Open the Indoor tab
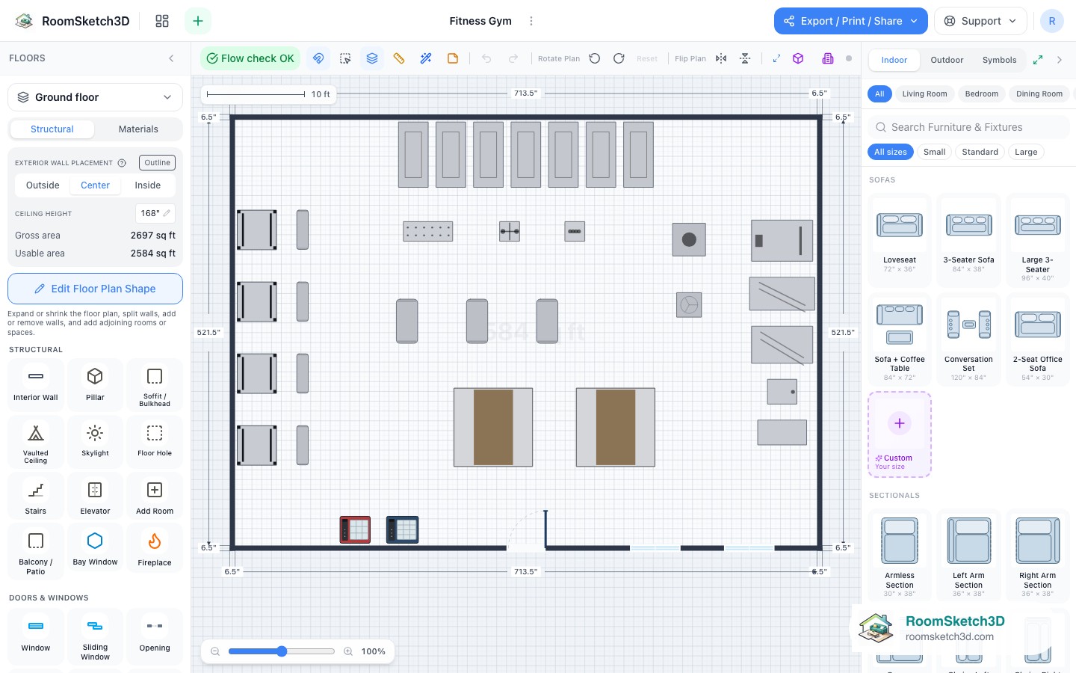 pyautogui.click(x=894, y=60)
